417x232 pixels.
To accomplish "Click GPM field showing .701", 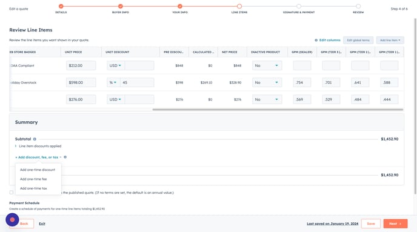I will point(331,82).
